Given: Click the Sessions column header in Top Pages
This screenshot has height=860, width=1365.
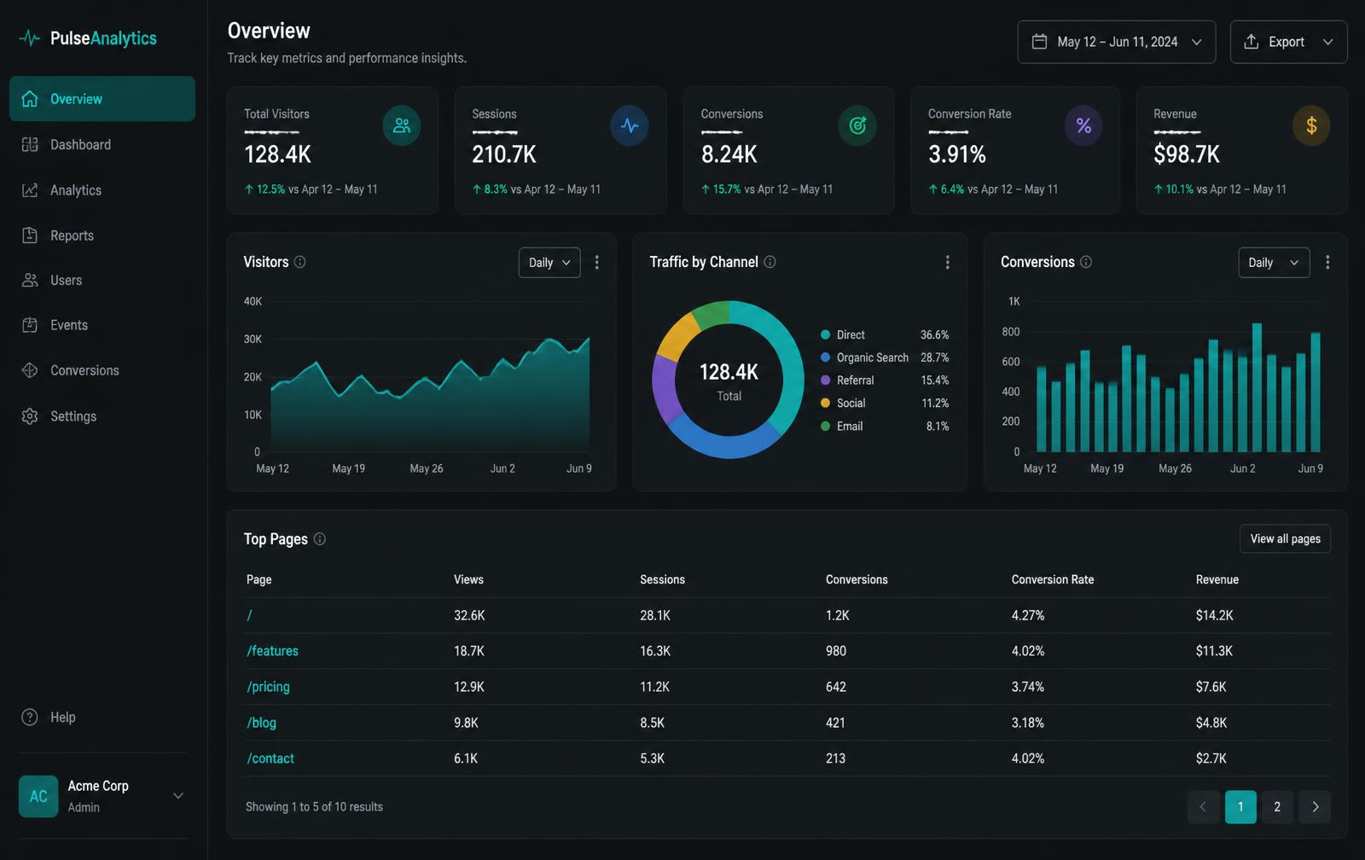Looking at the screenshot, I should click(663, 579).
